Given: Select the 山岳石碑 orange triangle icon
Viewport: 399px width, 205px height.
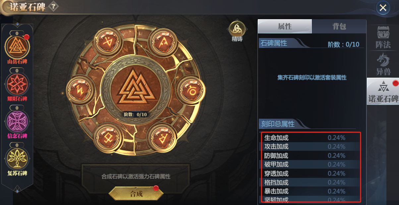Looking at the screenshot, I should click(x=17, y=47).
